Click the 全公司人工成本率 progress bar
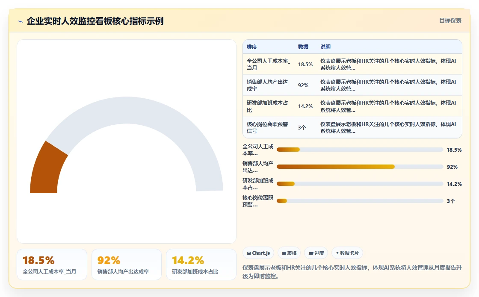The width and height of the screenshot is (479, 297). (x=360, y=150)
